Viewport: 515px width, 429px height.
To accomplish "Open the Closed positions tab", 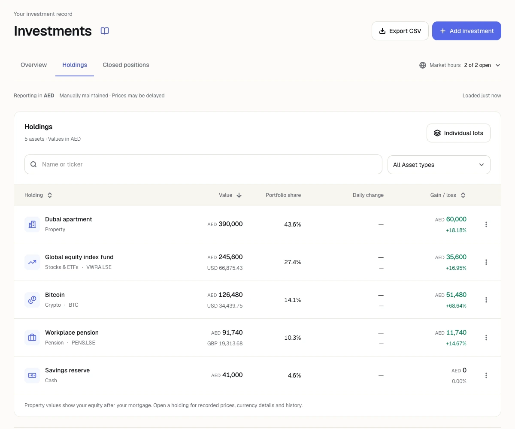I will [126, 65].
